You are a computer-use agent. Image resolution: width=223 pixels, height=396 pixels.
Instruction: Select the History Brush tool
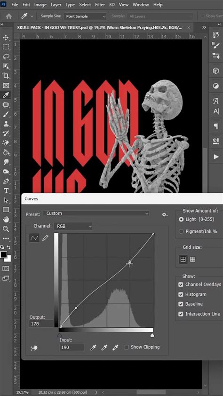[6, 133]
